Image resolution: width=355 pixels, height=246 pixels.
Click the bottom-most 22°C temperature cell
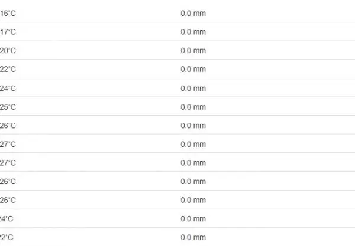[x=7, y=237]
